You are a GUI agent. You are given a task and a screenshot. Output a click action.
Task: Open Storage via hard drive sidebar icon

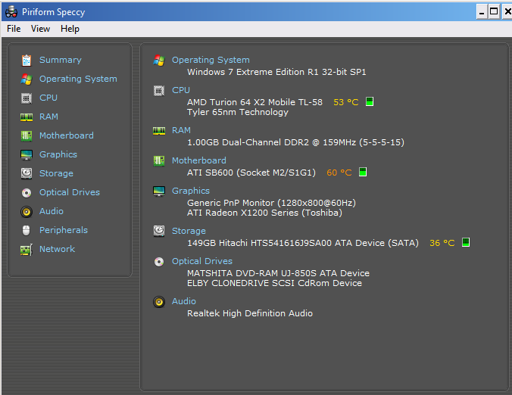27,173
